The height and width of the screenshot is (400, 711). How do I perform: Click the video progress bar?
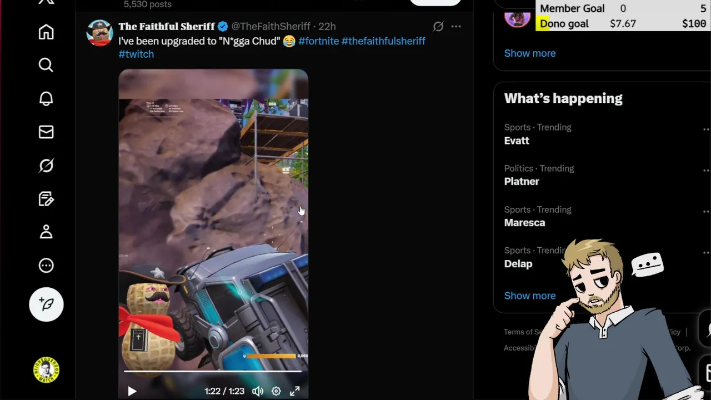click(x=213, y=371)
